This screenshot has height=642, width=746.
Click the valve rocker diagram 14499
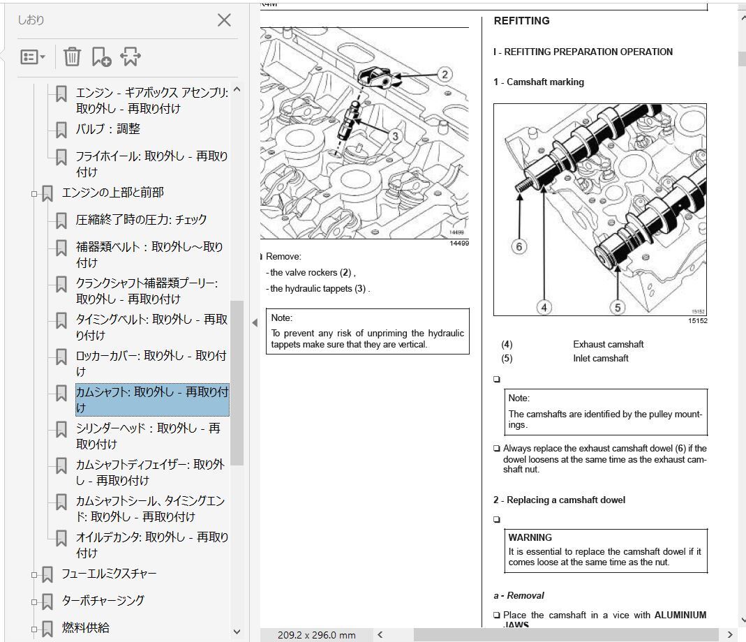pyautogui.click(x=364, y=133)
